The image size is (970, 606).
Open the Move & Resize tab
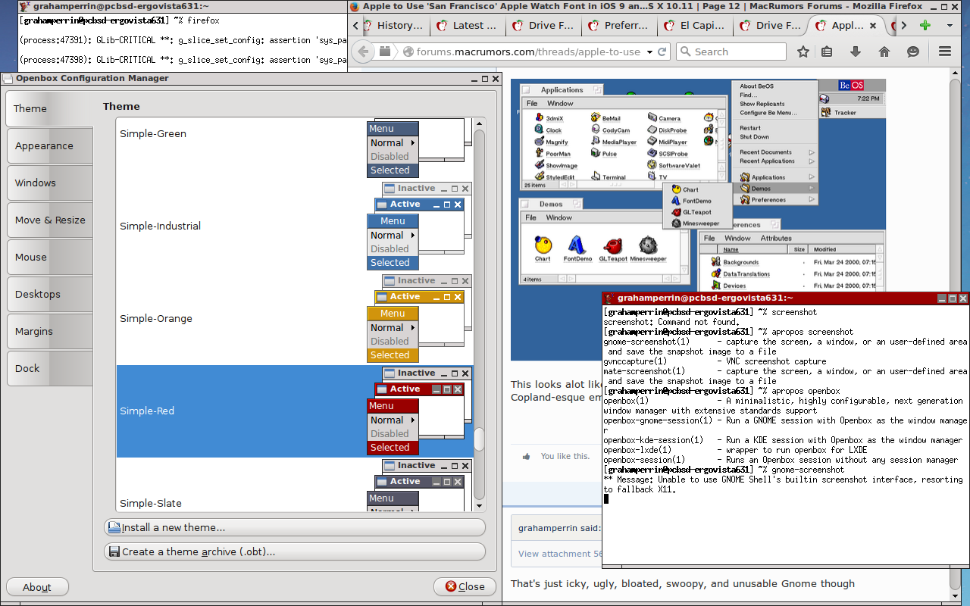click(49, 220)
